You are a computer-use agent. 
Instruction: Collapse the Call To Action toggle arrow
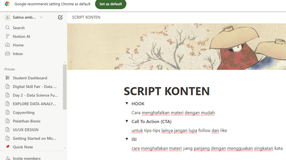coord(127,121)
